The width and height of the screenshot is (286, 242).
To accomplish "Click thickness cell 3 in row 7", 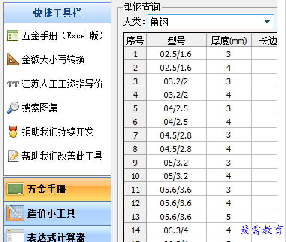I will [x=229, y=134].
